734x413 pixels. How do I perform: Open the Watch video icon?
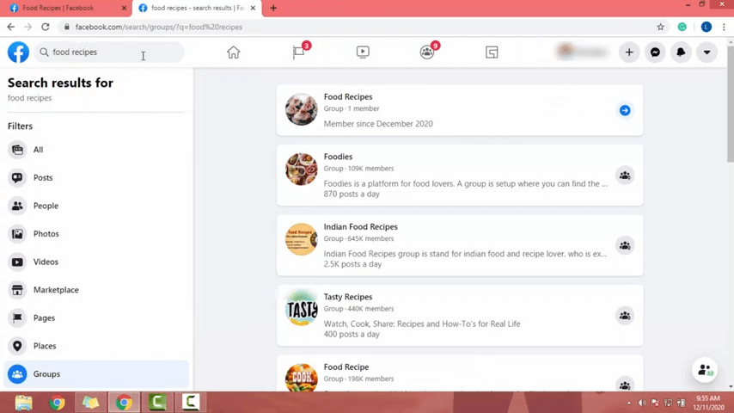click(x=363, y=52)
